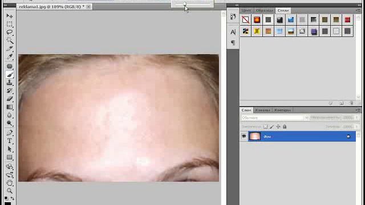Open the Layers panel flyout menu
Viewport: 365px width, 205px height.
click(358, 110)
